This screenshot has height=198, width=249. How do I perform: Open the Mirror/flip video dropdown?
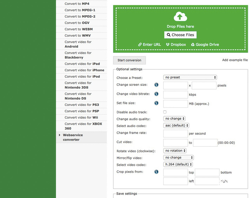pos(178,157)
